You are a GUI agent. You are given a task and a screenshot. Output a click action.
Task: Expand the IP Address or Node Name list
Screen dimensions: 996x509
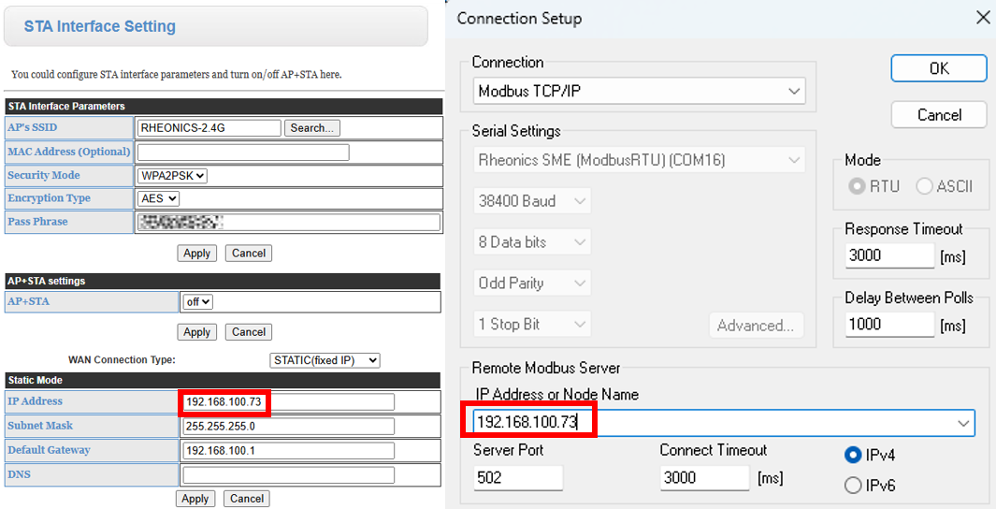click(x=963, y=423)
